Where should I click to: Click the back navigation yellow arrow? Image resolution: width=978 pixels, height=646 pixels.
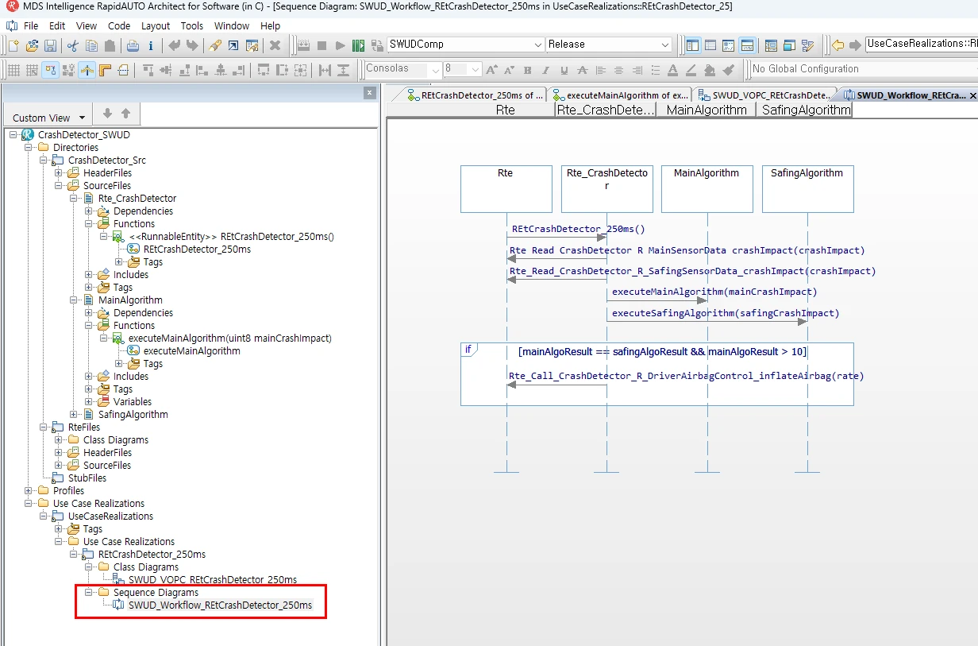click(x=837, y=45)
